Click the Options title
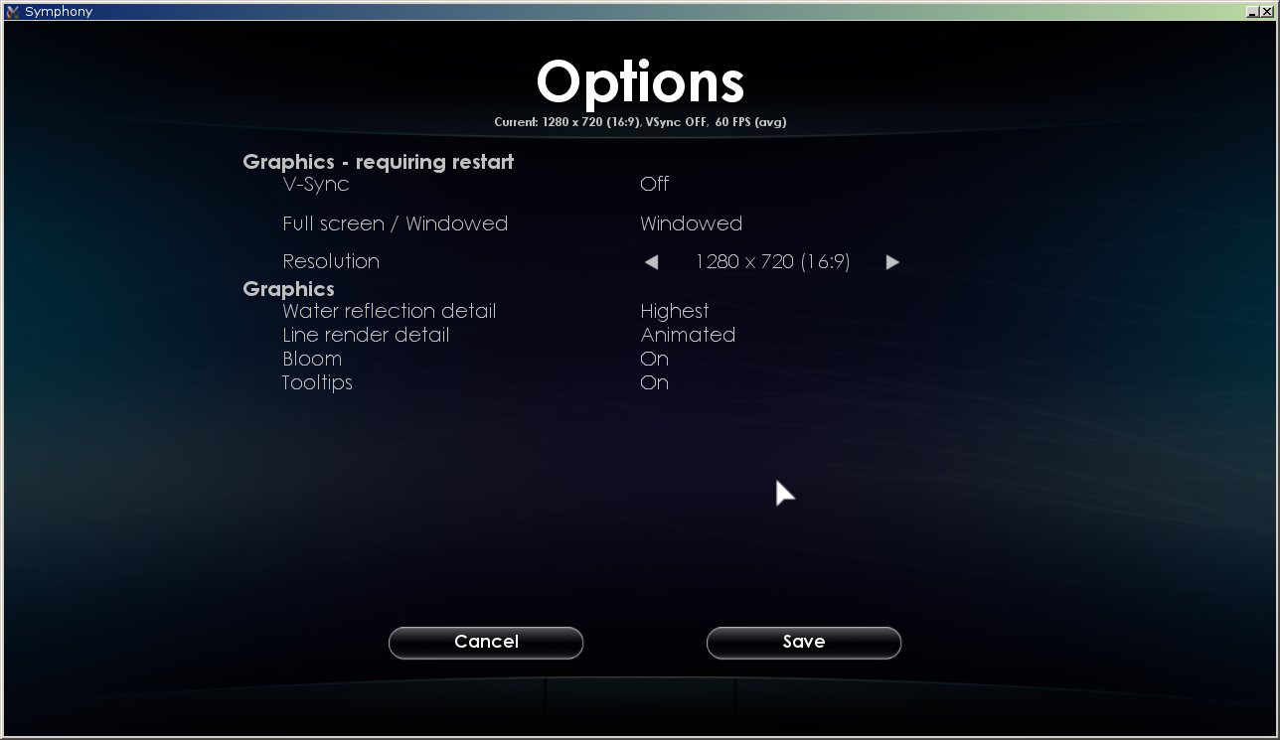 point(640,81)
